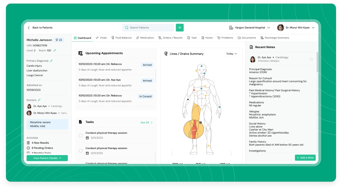Check off the first physical therapy task
This screenshot has width=342, height=190.
tap(81, 135)
